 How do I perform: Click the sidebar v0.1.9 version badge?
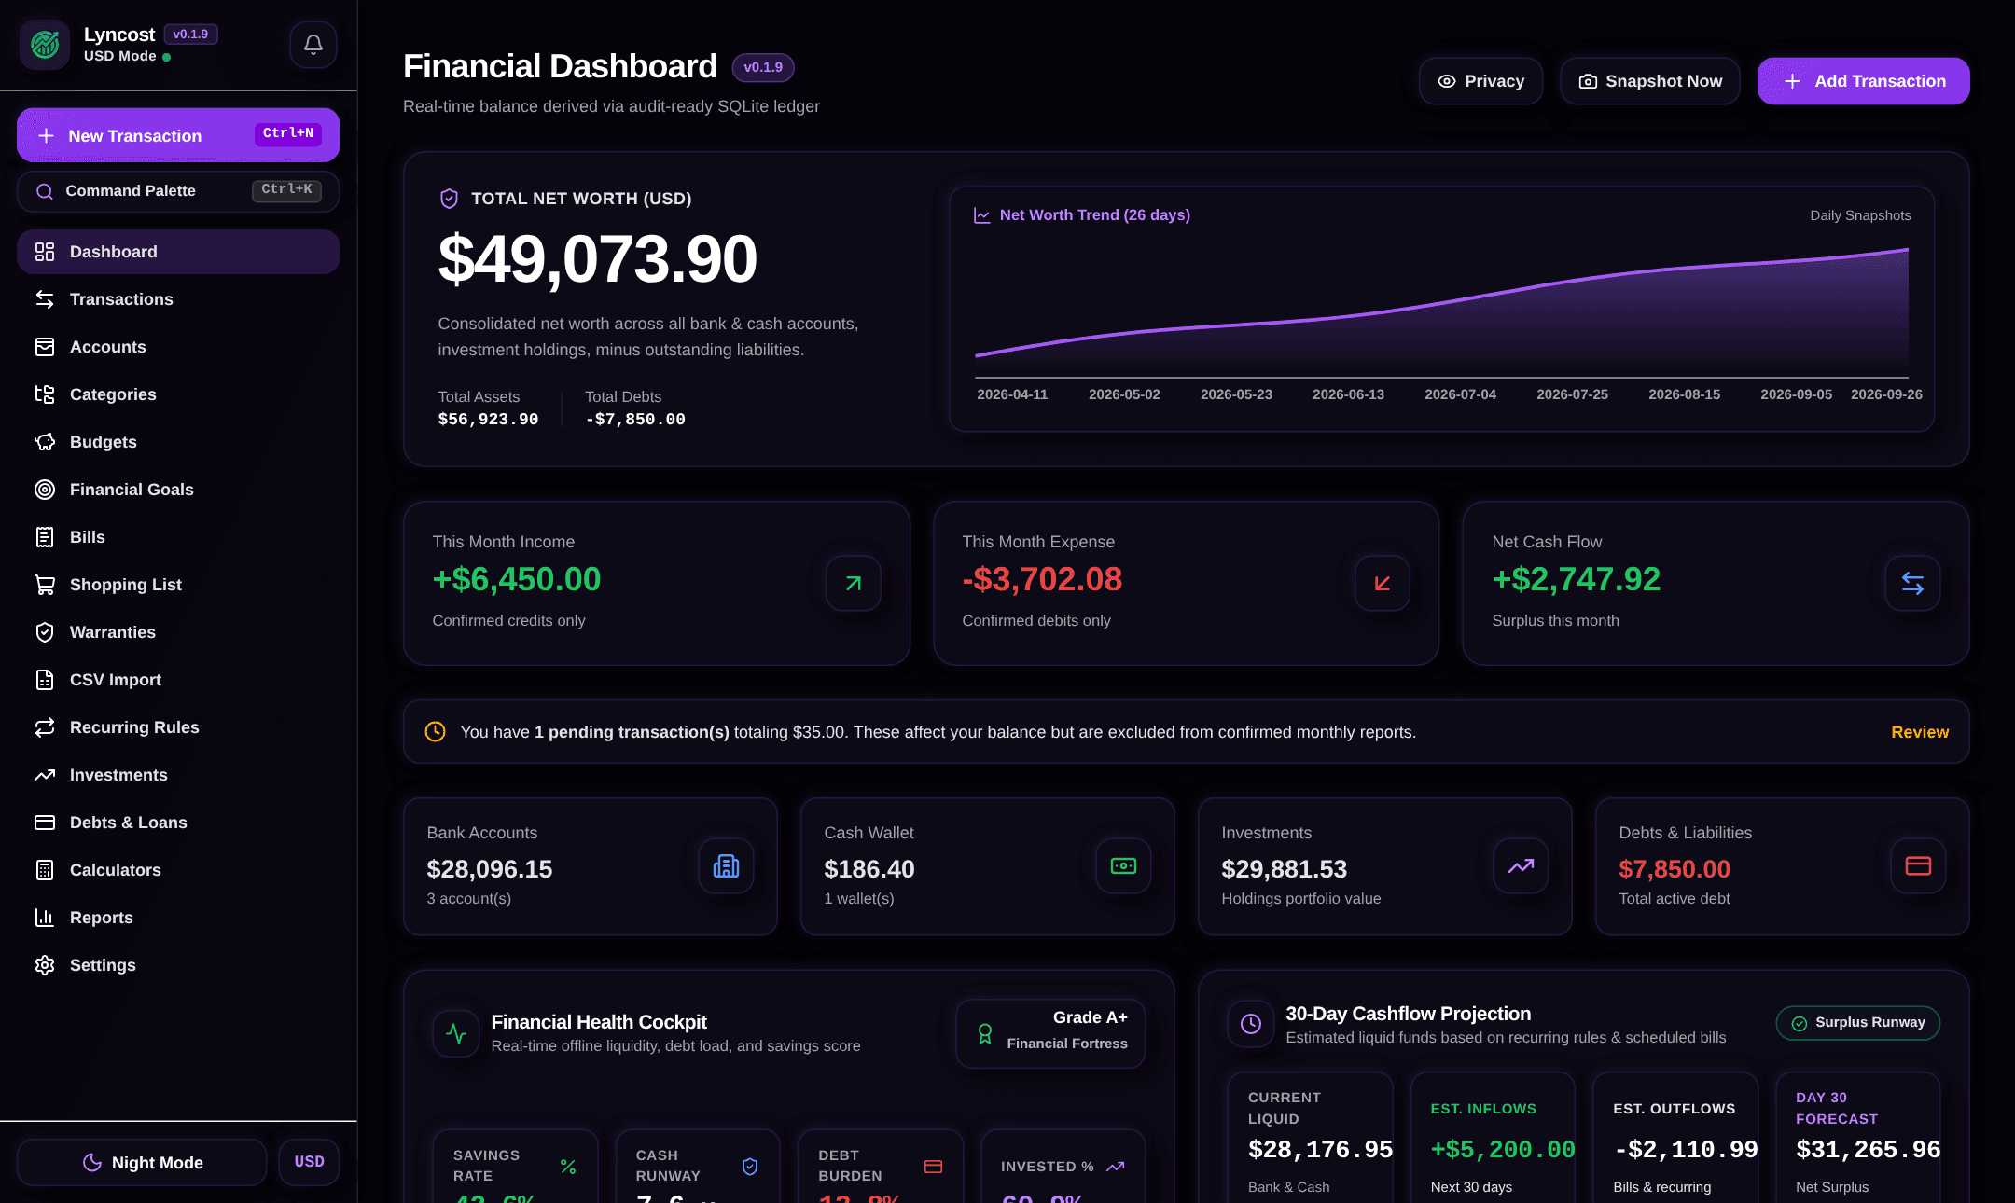(x=190, y=35)
